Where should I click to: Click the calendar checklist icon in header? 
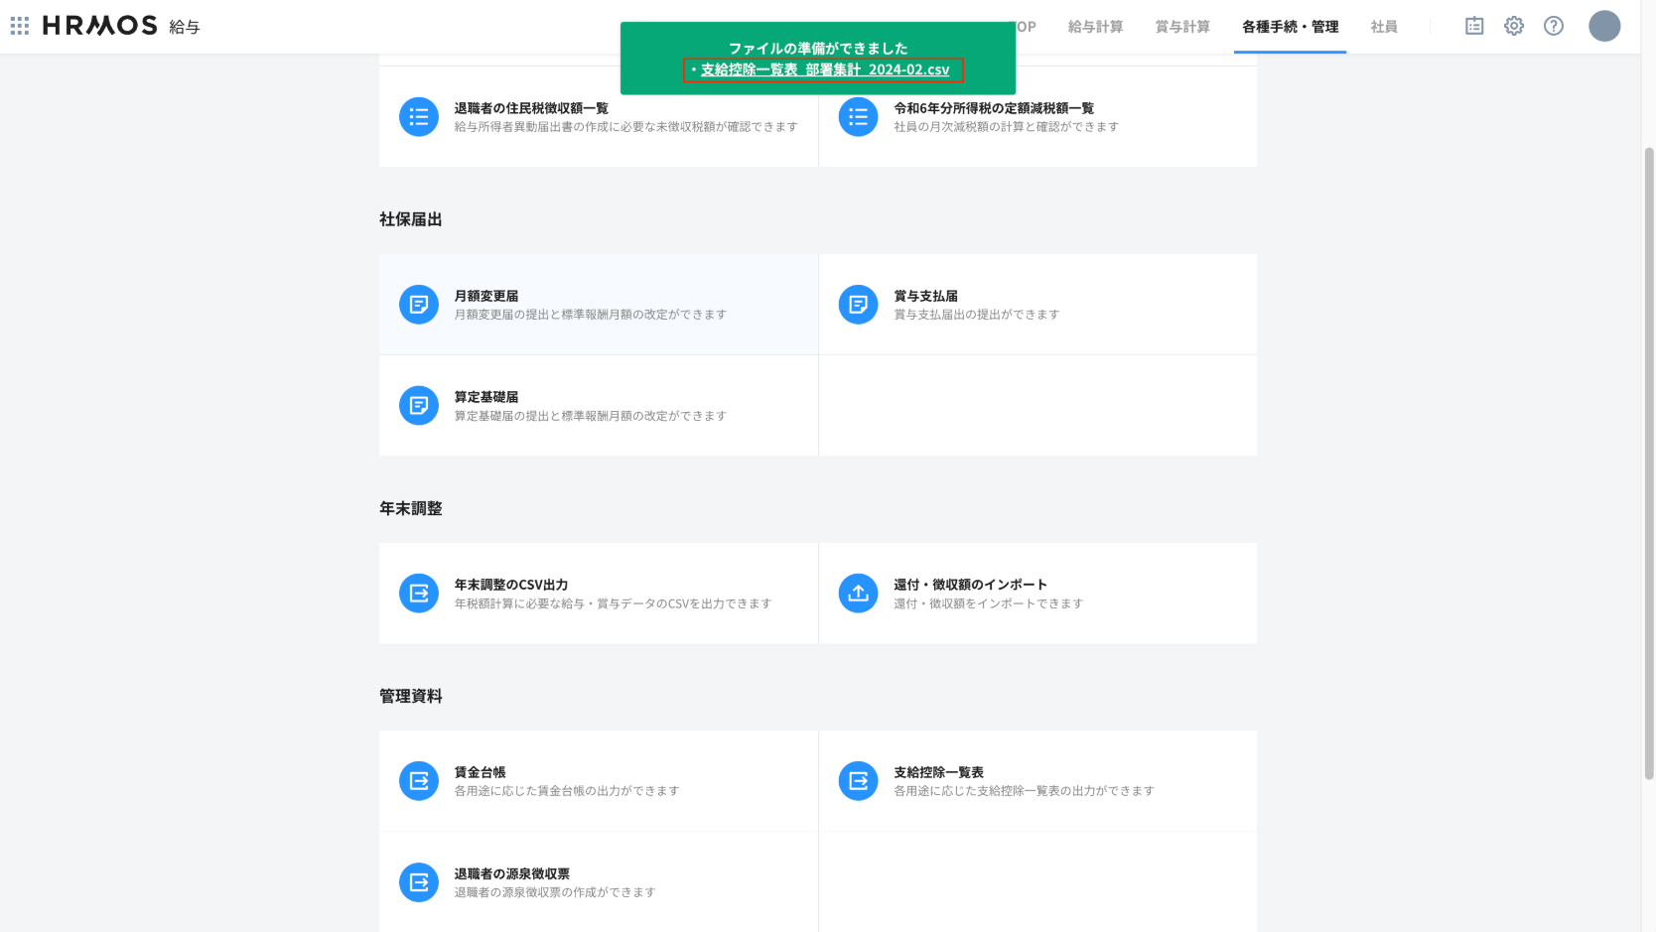pos(1474,26)
